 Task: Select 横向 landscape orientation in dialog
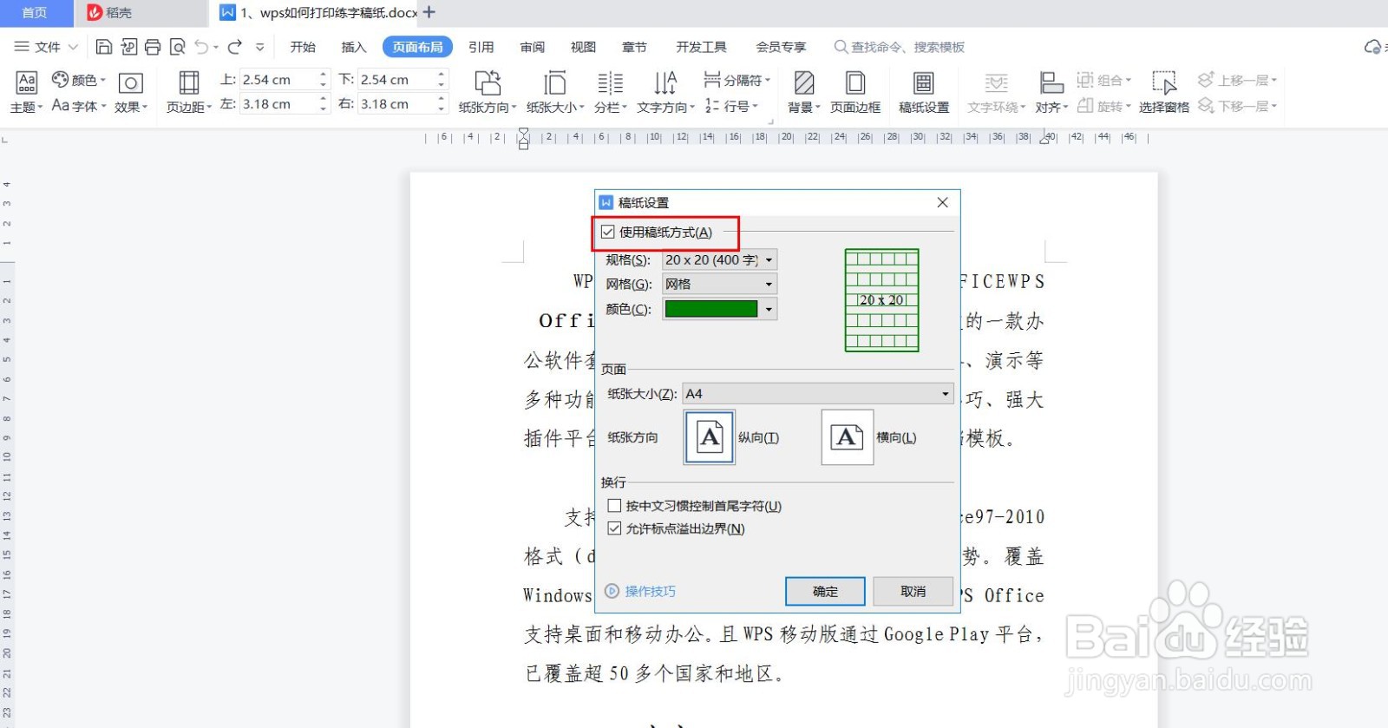[x=847, y=437]
